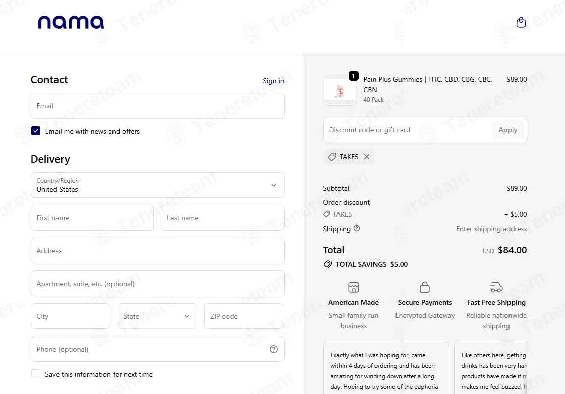Click the Pain Plus Gummies product title
The height and width of the screenshot is (394, 565).
[428, 84]
